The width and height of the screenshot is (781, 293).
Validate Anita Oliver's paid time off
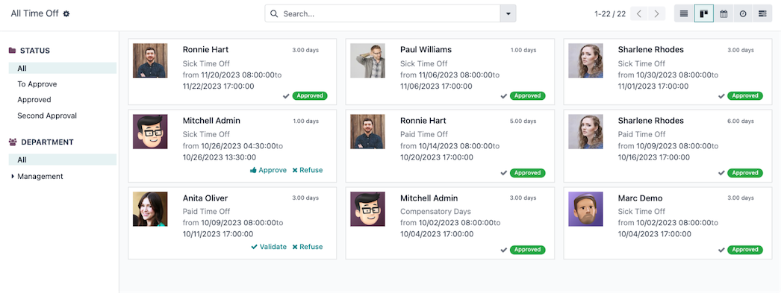click(269, 247)
